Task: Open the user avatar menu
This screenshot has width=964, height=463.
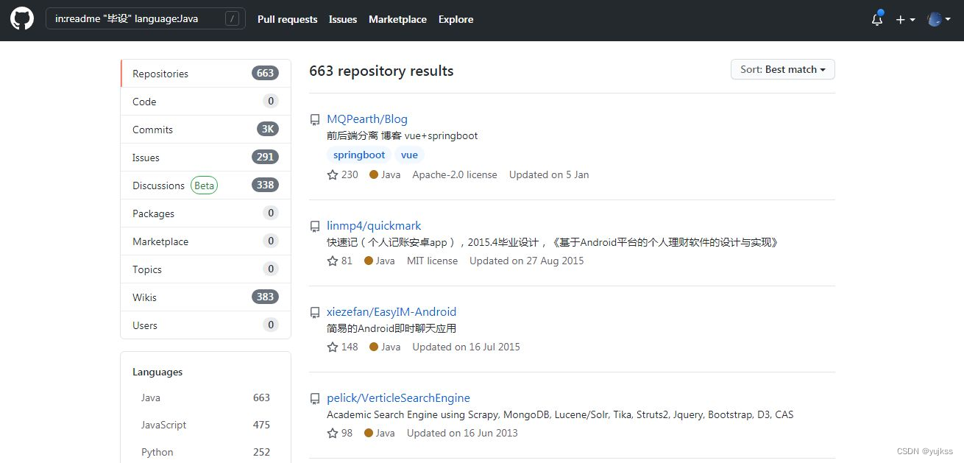Action: (x=939, y=20)
